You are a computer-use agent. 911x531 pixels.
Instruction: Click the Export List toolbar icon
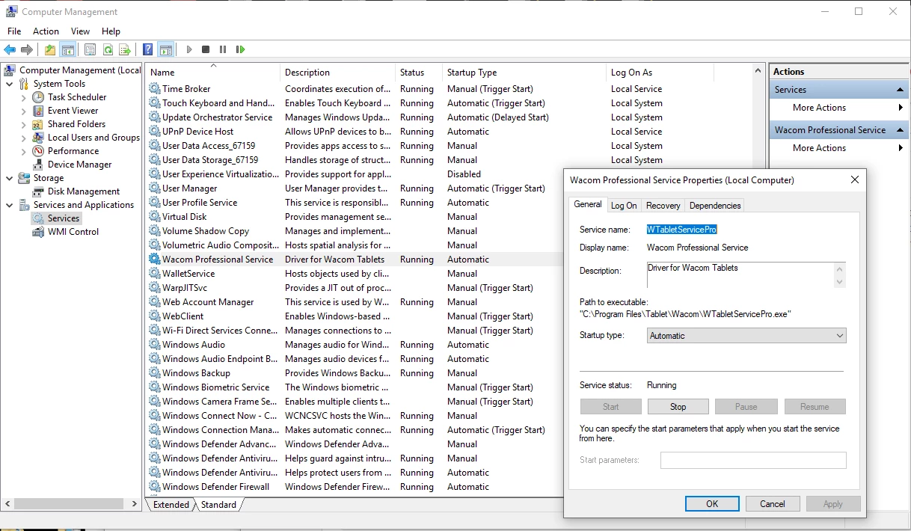pyautogui.click(x=125, y=50)
